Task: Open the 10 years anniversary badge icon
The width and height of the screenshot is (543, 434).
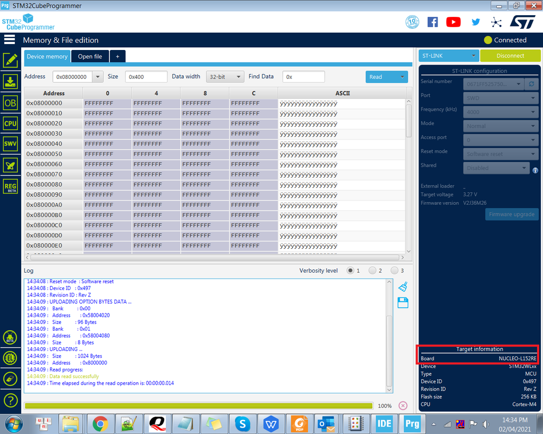Action: coord(412,22)
